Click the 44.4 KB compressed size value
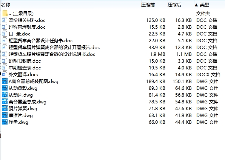 (183, 122)
